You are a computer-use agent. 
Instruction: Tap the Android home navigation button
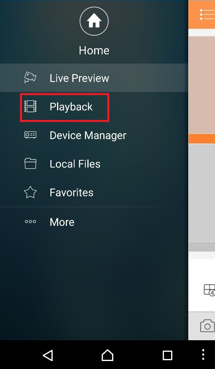click(108, 355)
